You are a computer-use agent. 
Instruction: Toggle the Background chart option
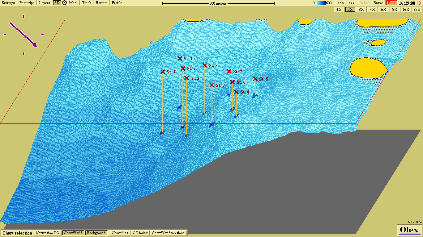tap(96, 233)
